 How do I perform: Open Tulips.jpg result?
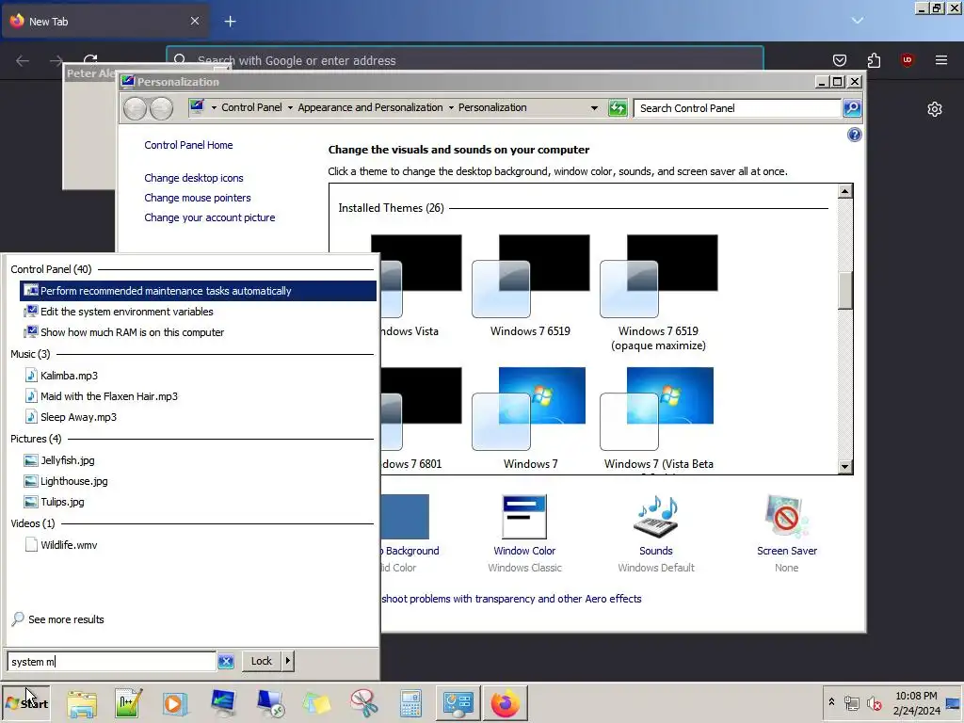(198, 502)
